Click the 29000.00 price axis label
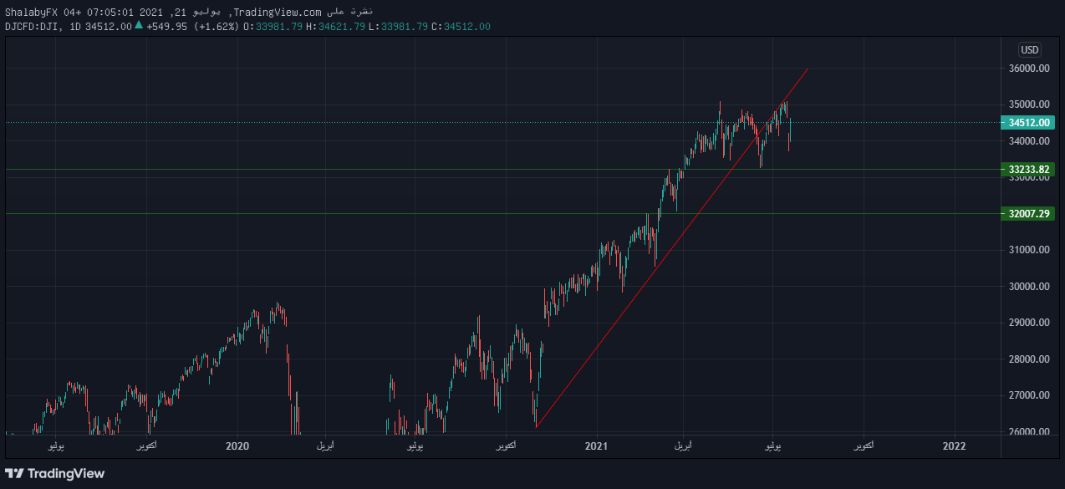This screenshot has width=1065, height=489. click(x=1029, y=323)
